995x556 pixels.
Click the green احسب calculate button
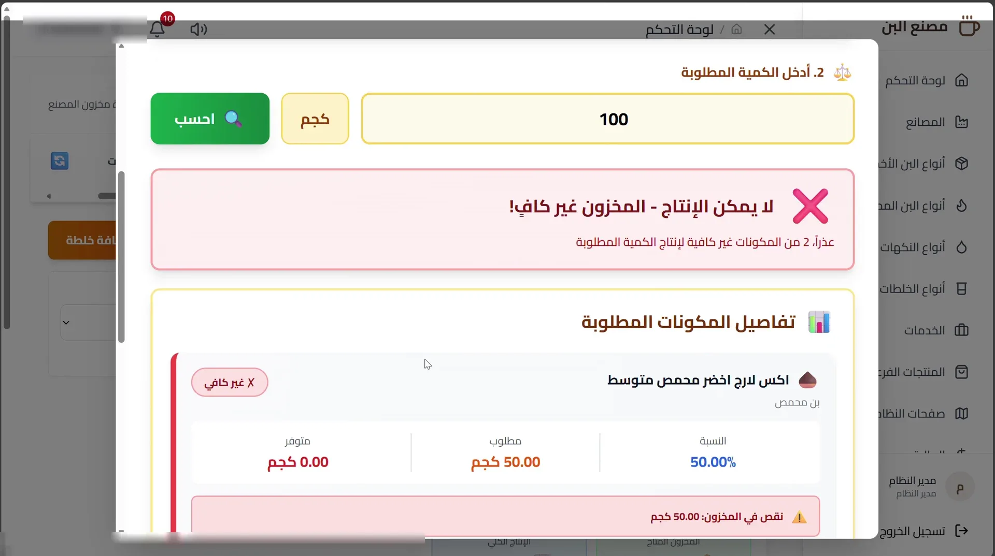click(210, 119)
